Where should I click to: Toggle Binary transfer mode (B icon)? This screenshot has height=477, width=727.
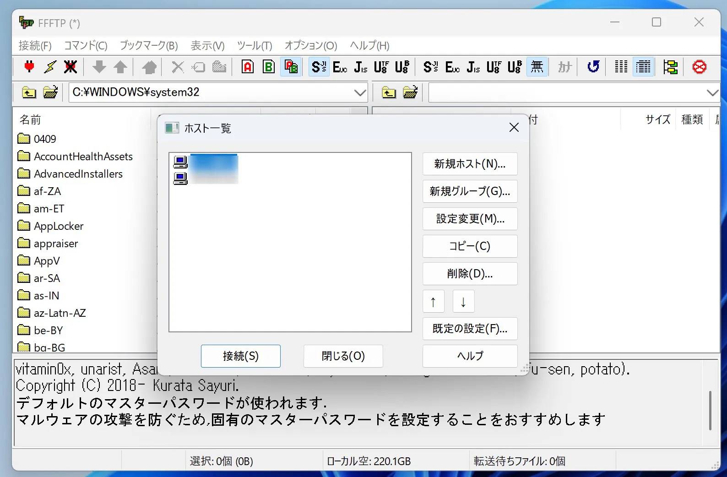click(x=269, y=67)
